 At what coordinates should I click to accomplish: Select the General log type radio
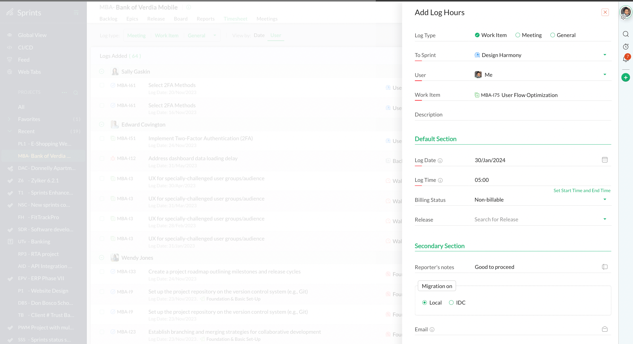(x=553, y=35)
